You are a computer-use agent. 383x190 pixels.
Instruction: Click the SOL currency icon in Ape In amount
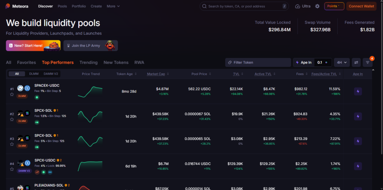[x=326, y=62]
